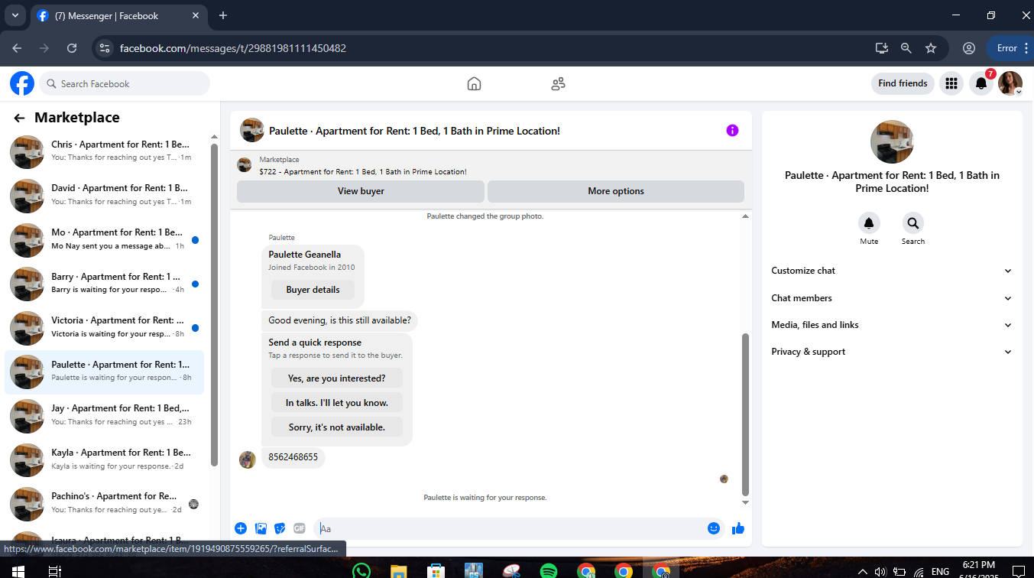This screenshot has width=1034, height=578.
Task: Expand Customize chat section
Action: coord(892,271)
